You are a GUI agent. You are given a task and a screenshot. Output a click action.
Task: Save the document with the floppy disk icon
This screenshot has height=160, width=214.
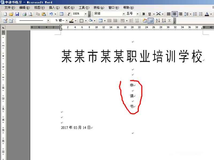coord(17,14)
